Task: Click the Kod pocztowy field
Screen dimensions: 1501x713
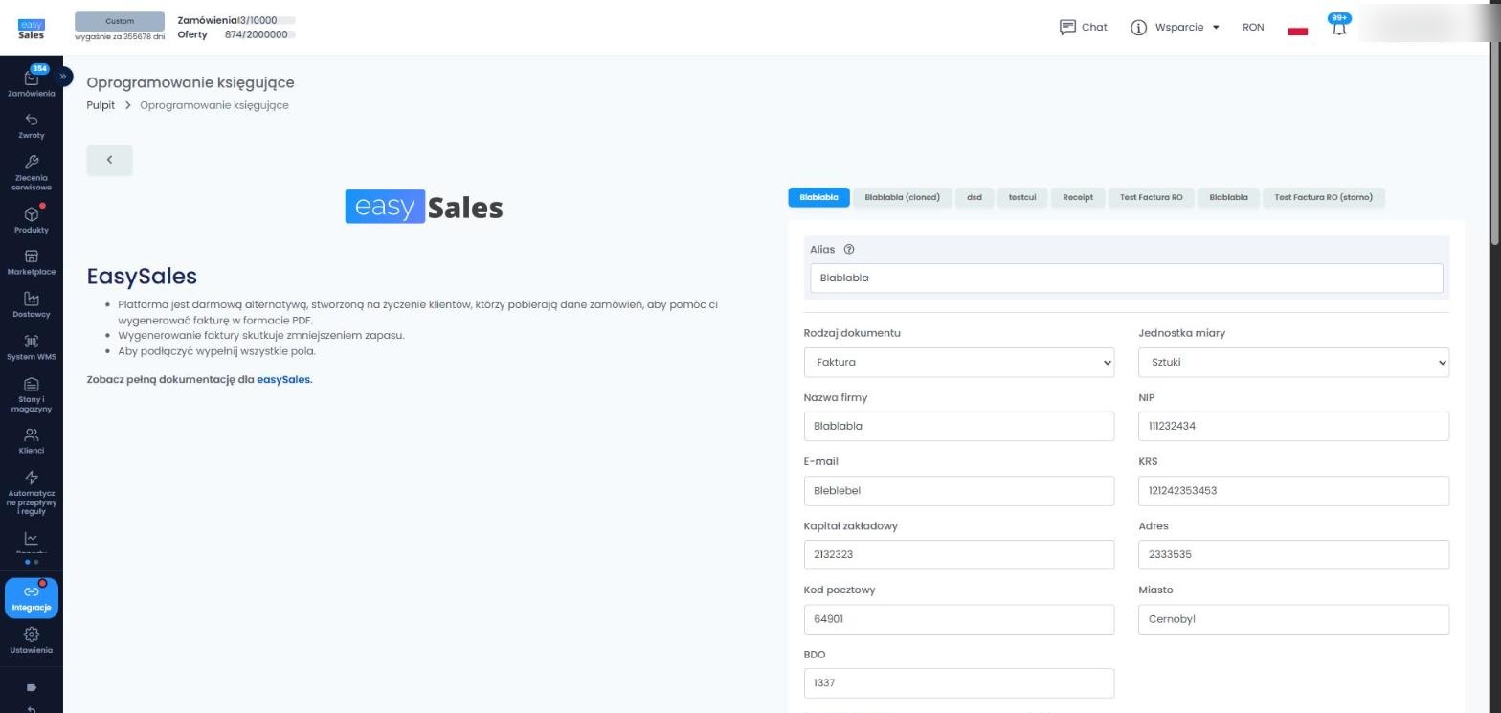Action: 958,618
